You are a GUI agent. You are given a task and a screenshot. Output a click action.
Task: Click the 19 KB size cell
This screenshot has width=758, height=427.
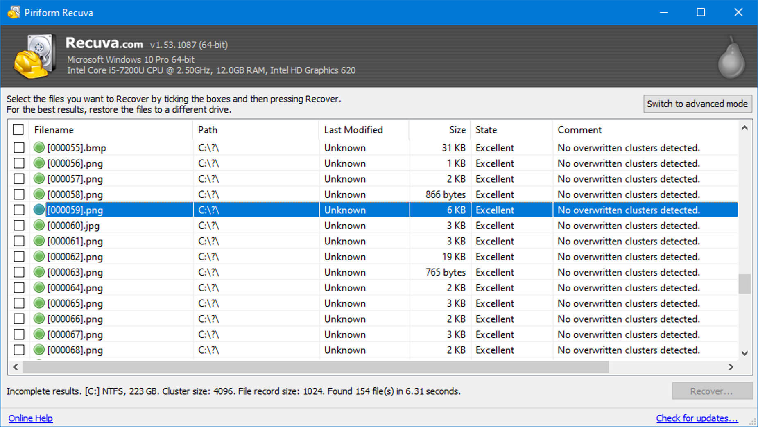coord(454,257)
